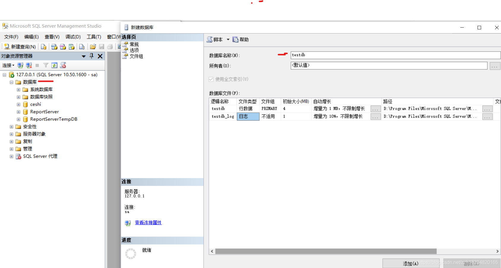The width and height of the screenshot is (501, 268).
Task: Click the horizontal scrollbar left arrow in file grid
Action: click(x=212, y=251)
